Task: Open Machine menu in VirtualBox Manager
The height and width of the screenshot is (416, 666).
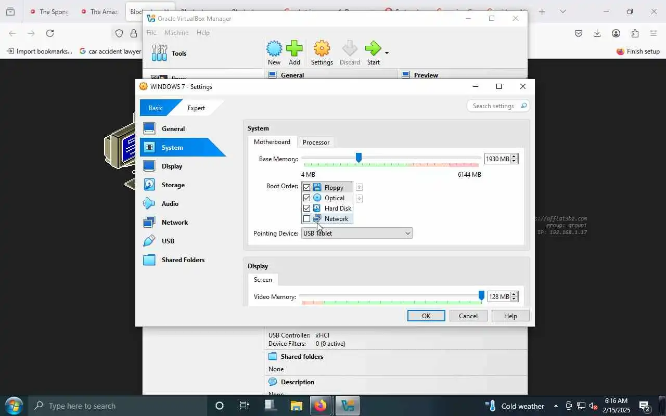Action: (176, 32)
